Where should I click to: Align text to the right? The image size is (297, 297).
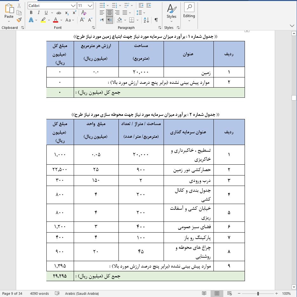117,13
